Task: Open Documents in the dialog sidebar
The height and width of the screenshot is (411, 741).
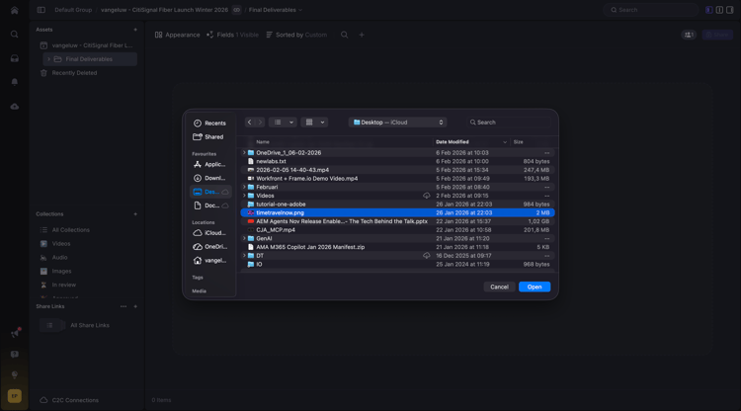Action: coord(209,205)
